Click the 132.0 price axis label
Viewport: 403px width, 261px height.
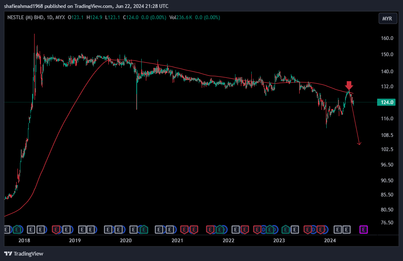(x=387, y=87)
